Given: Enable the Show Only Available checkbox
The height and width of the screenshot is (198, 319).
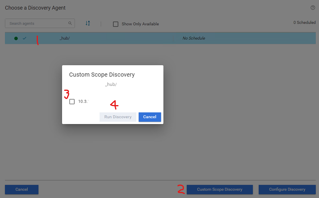Looking at the screenshot, I should pos(116,24).
